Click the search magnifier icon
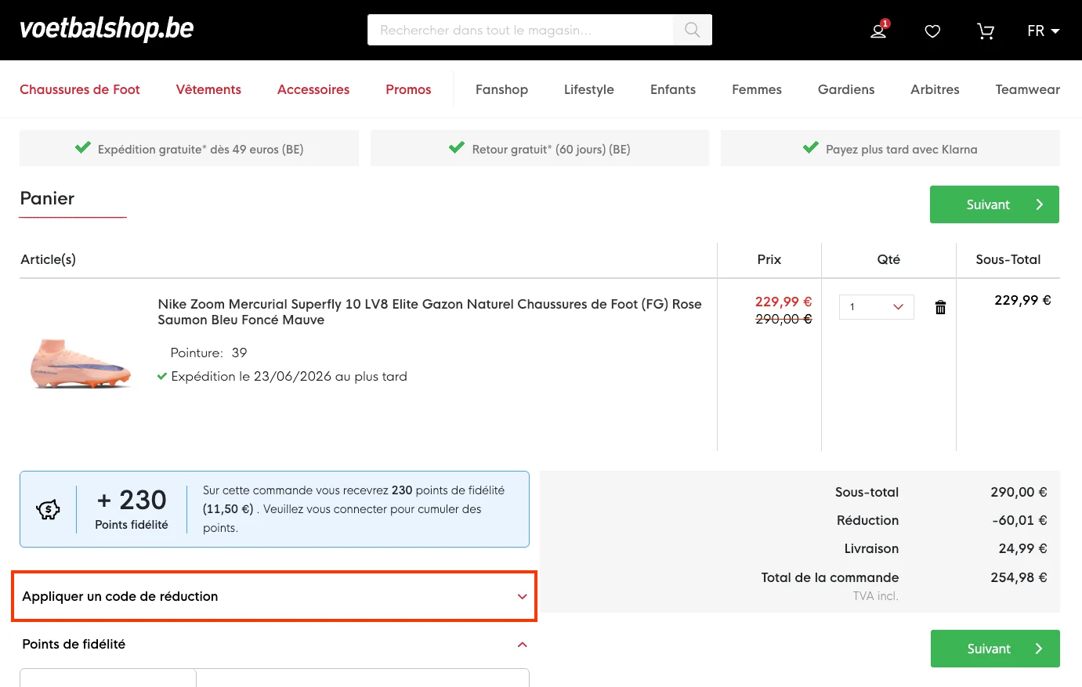Image resolution: width=1082 pixels, height=687 pixels. coord(692,30)
